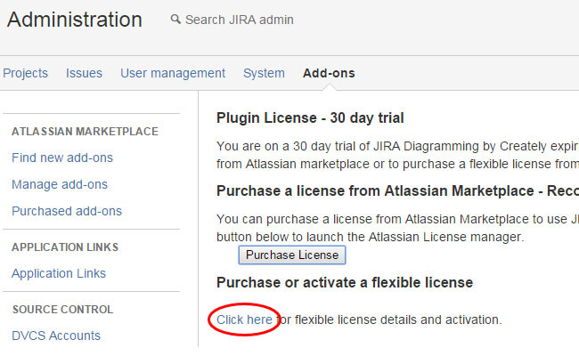
Task: Follow the circled Click here link
Action: click(244, 319)
